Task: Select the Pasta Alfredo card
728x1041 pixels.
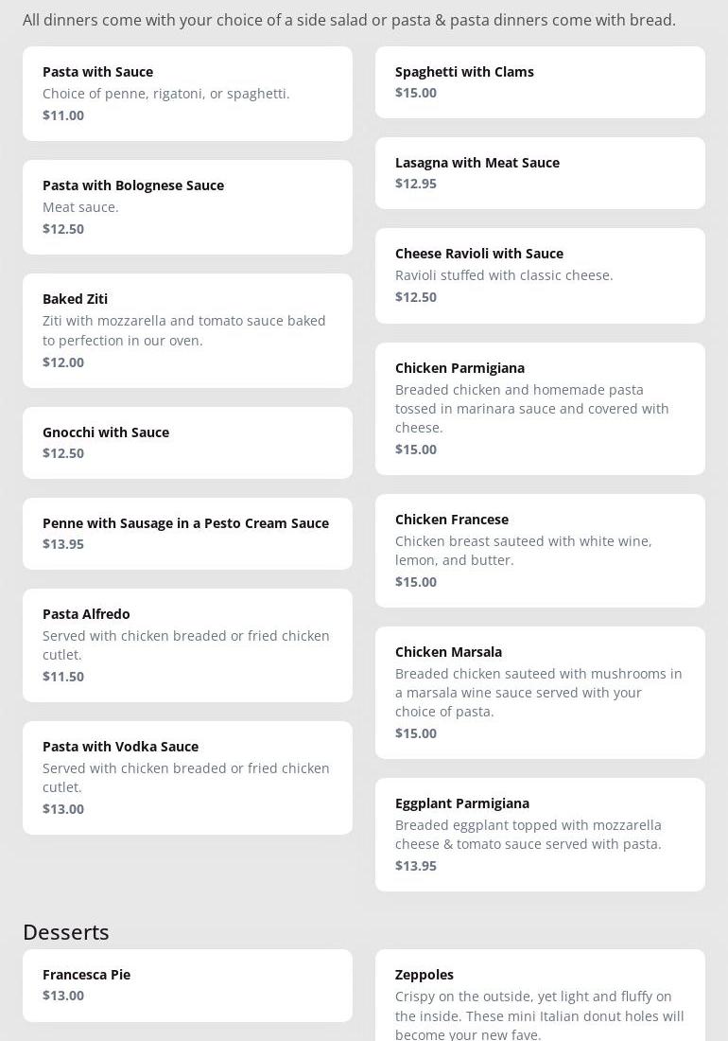Action: (x=187, y=644)
